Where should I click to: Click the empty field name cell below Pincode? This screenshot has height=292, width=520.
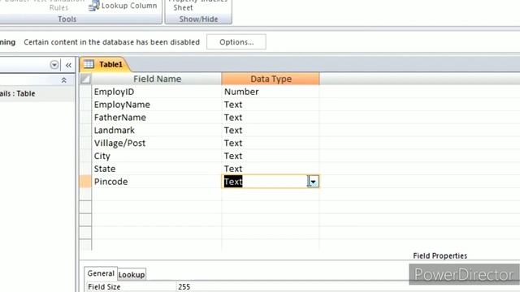pos(157,195)
